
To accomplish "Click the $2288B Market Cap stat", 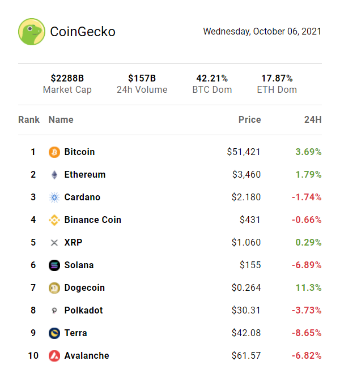I will pyautogui.click(x=67, y=84).
